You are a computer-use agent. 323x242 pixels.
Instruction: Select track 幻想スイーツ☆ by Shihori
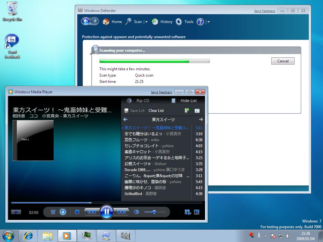pos(163,164)
